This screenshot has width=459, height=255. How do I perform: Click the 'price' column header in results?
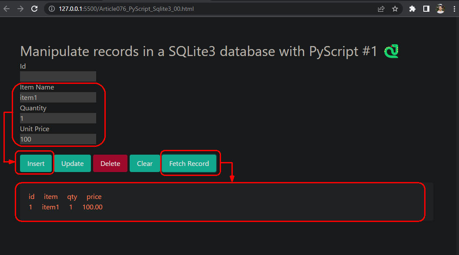94,197
